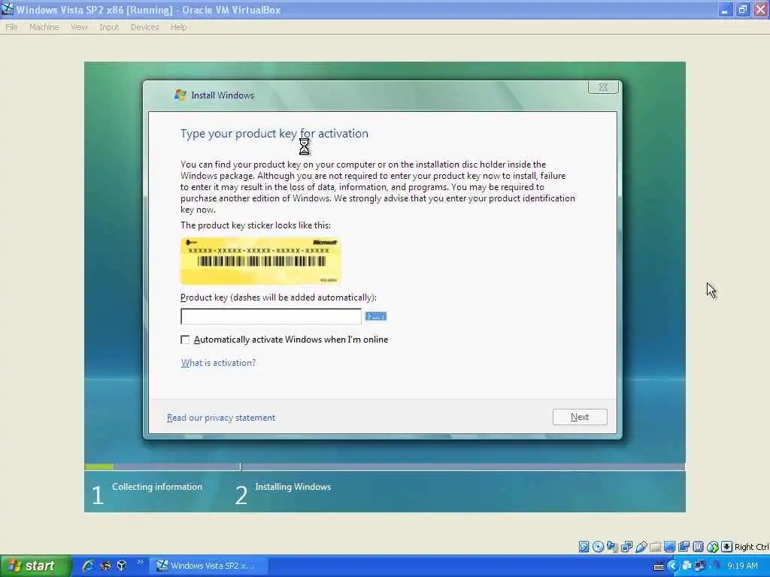This screenshot has height=577, width=770.
Task: Click the audio/network status indicator icon
Action: click(612, 547)
